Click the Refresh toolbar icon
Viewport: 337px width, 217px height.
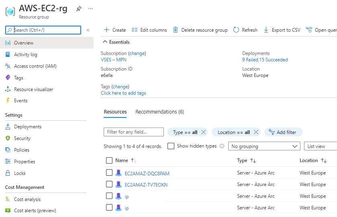point(236,30)
